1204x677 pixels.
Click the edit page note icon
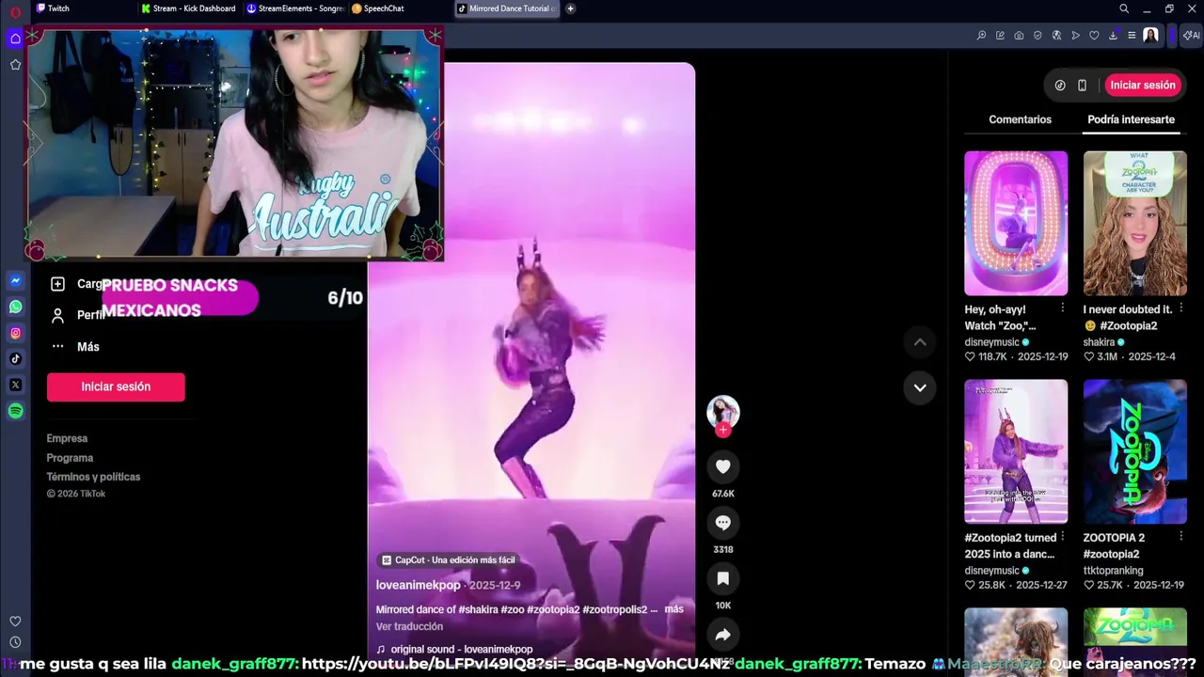[1000, 36]
